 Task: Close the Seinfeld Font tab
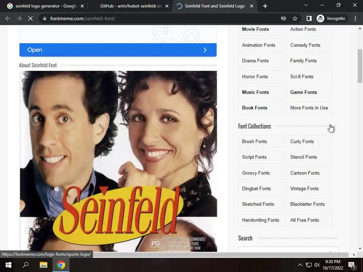[252, 6]
